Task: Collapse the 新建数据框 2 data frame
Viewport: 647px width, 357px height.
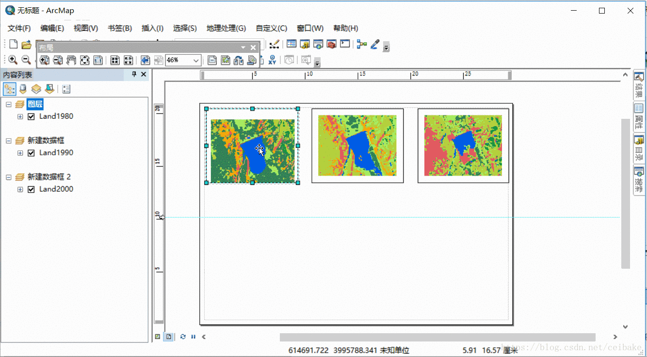Action: coord(8,177)
